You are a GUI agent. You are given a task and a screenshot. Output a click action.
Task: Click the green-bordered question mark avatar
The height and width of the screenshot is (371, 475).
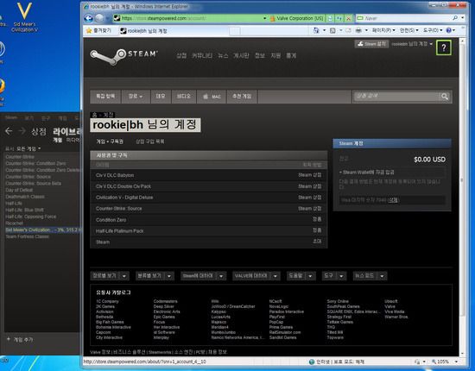click(x=444, y=47)
